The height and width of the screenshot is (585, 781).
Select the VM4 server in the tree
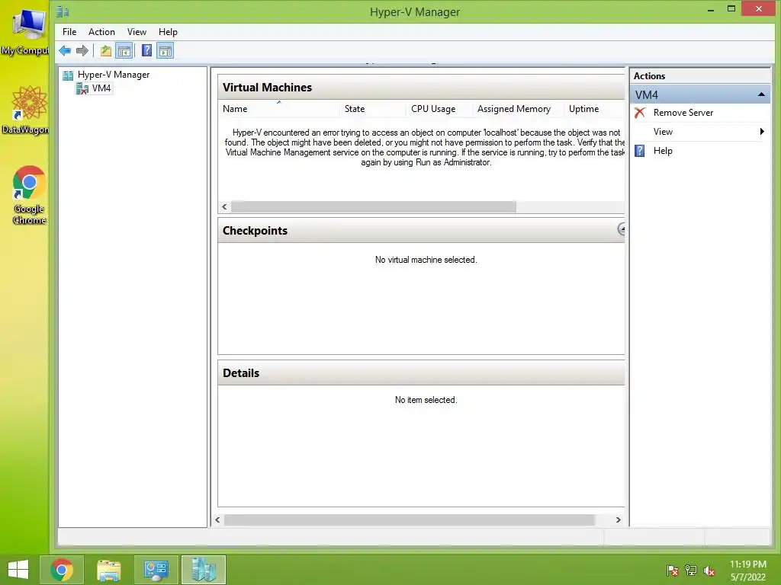point(101,88)
